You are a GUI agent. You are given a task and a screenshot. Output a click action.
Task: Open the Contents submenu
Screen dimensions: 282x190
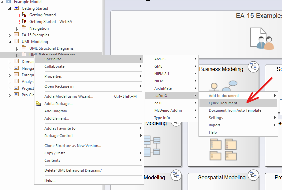89,161
